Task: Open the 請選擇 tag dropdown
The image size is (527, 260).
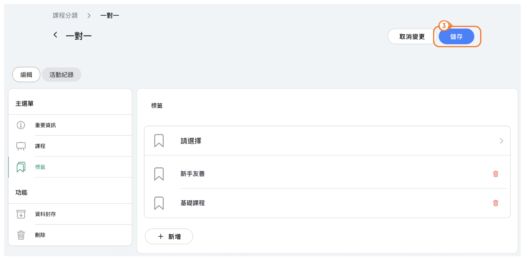Action: pos(191,141)
